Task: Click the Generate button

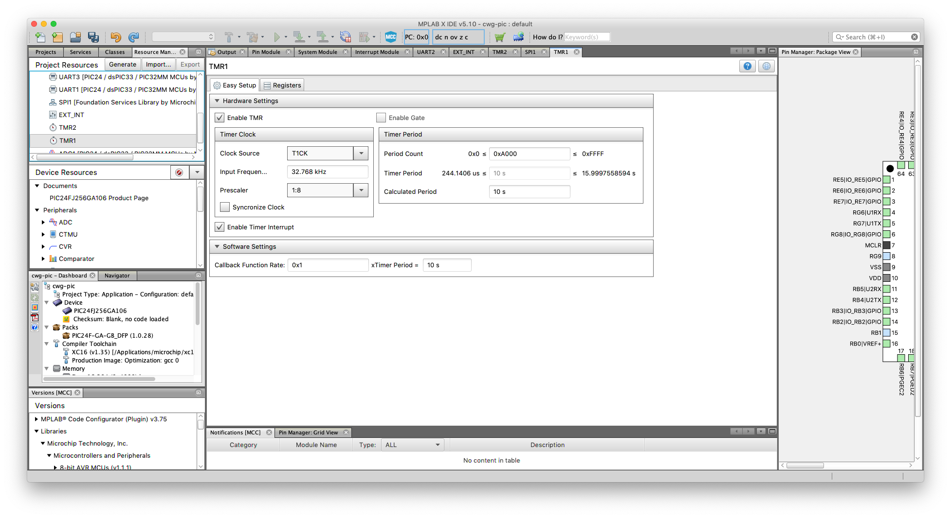Action: pos(123,64)
